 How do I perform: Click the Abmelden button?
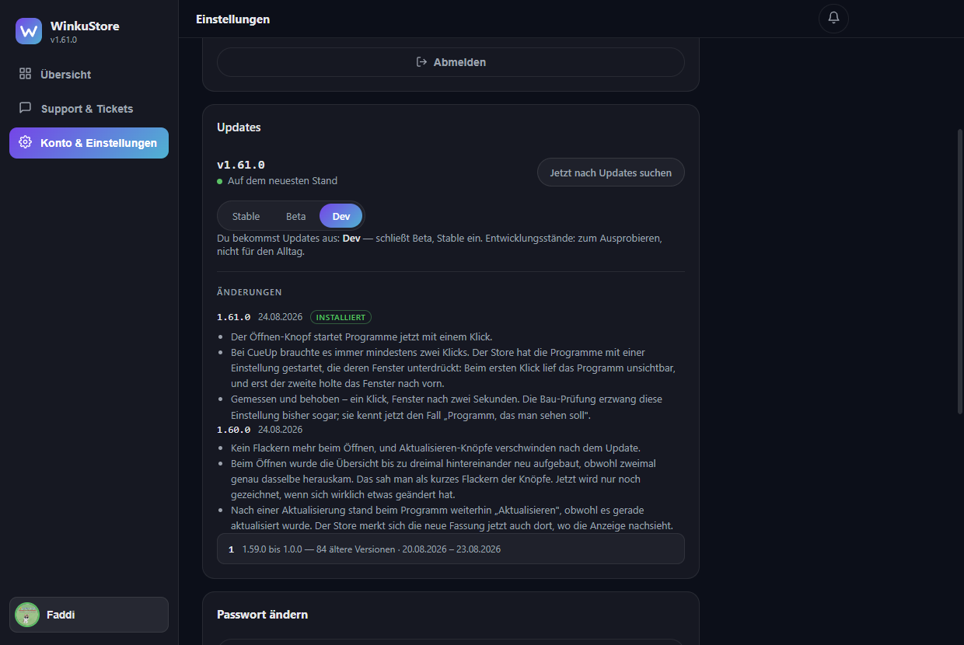coord(451,62)
